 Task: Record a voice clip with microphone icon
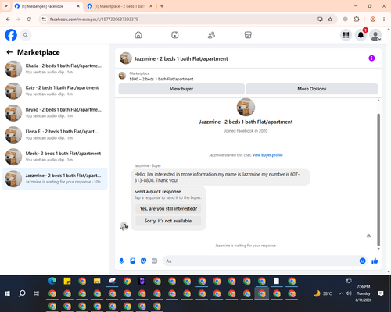(x=121, y=261)
